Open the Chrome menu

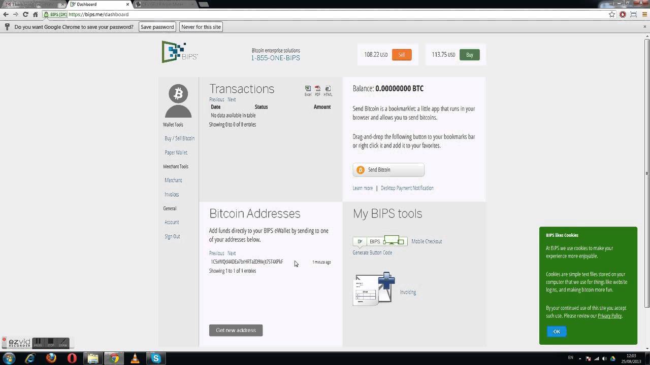click(x=644, y=14)
